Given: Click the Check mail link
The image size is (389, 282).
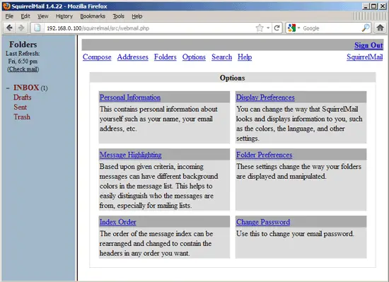Looking at the screenshot, I should (23, 69).
